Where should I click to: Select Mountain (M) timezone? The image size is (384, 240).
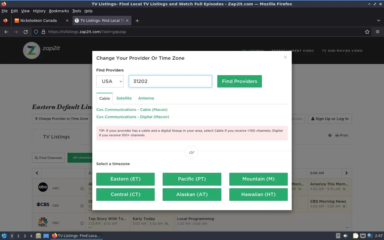point(258,179)
